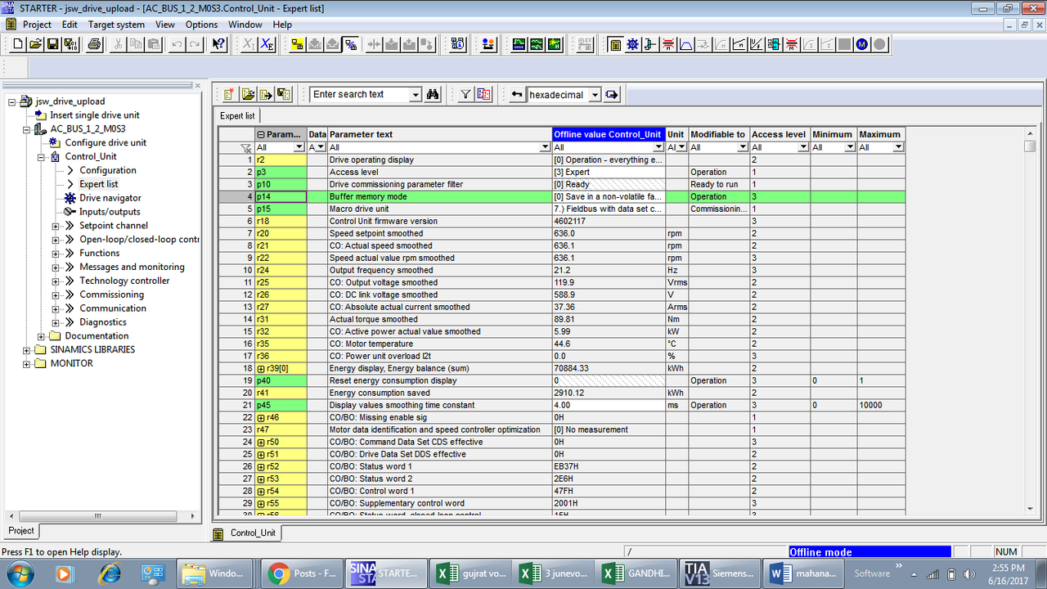This screenshot has width=1047, height=589.
Task: Click the open user parameter list icon
Action: pos(248,94)
